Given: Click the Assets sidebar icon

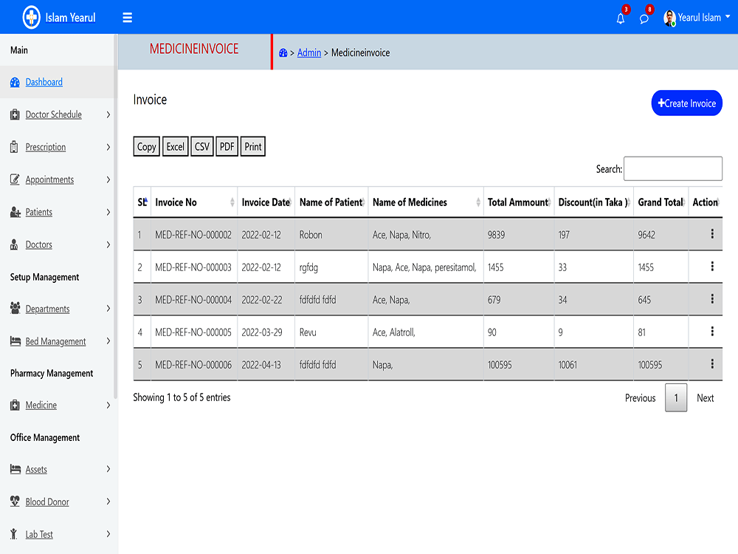Looking at the screenshot, I should pyautogui.click(x=15, y=469).
